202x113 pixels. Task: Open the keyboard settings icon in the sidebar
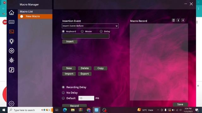pyautogui.click(x=11, y=22)
